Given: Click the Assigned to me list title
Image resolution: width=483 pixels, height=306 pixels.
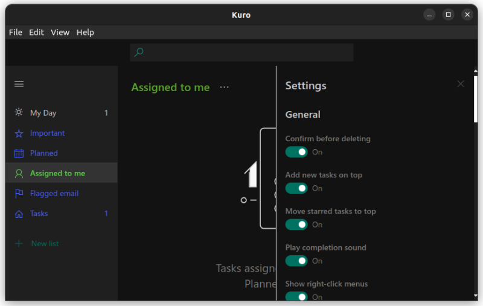Looking at the screenshot, I should (170, 88).
